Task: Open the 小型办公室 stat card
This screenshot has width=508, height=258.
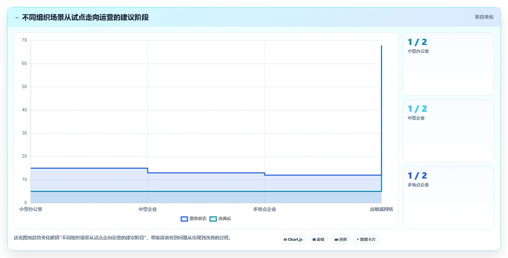Action: pos(449,64)
